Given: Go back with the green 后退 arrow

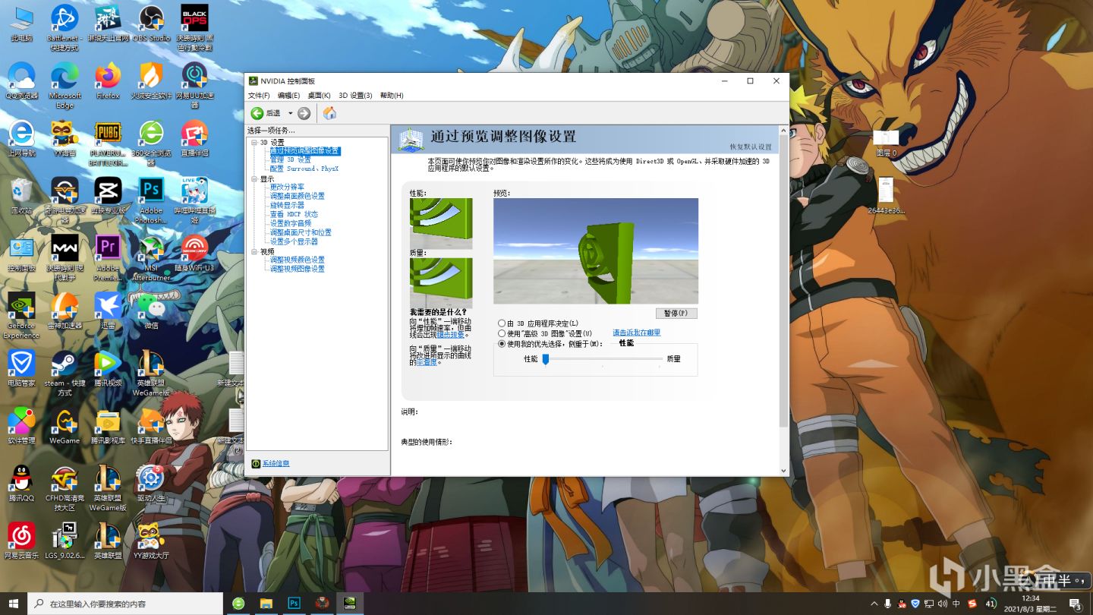Looking at the screenshot, I should pos(257,113).
